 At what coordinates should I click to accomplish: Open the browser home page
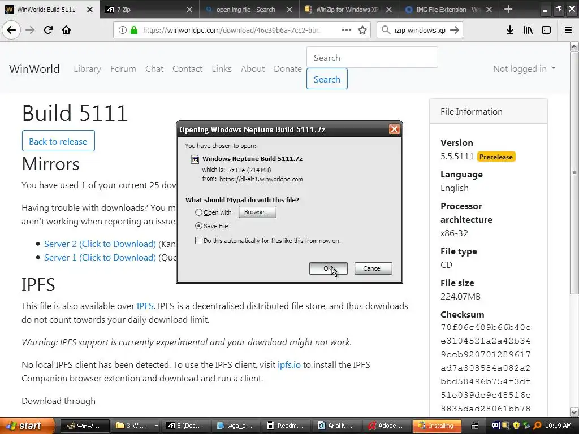click(x=66, y=30)
